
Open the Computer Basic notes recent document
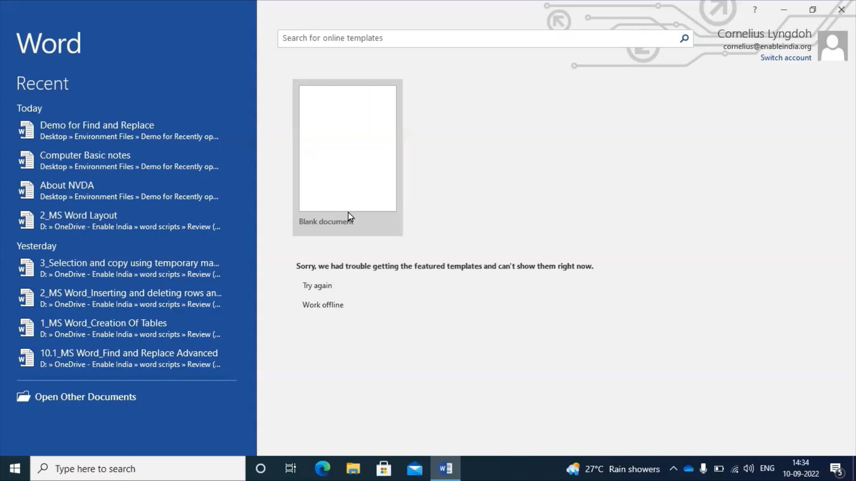pos(85,155)
